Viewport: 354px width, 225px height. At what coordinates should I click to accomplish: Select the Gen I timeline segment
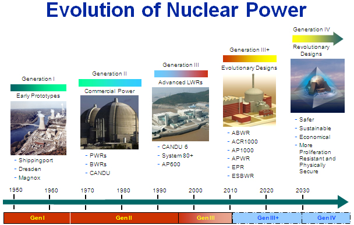[37, 218]
